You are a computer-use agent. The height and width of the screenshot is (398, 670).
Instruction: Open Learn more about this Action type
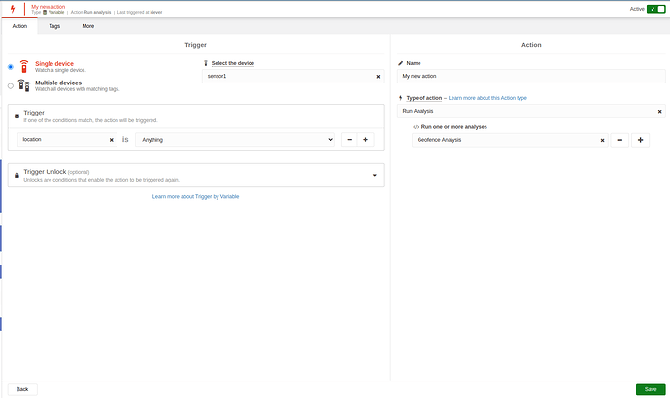487,98
